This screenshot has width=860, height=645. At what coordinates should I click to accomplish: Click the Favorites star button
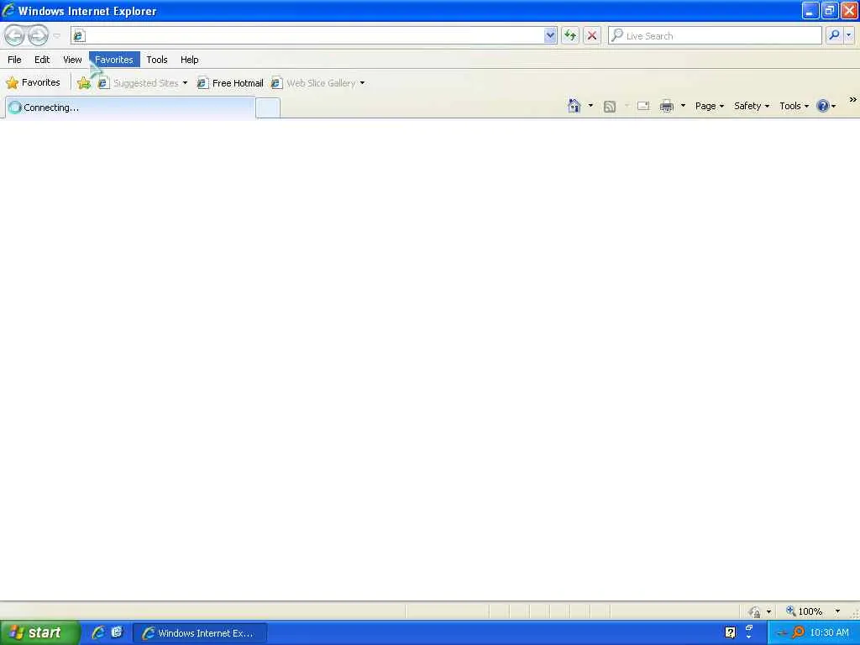[33, 83]
